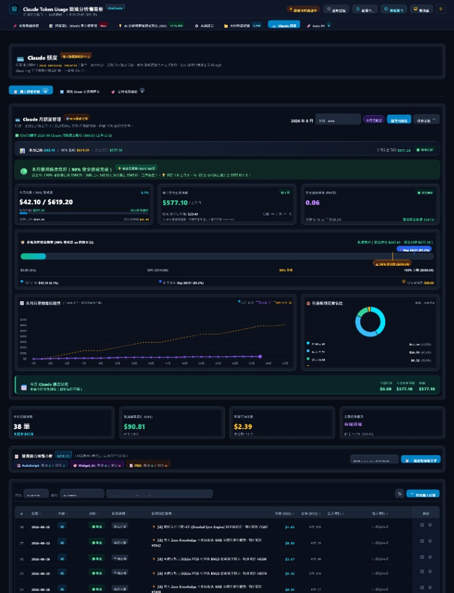Viewport: 454px width, 593px height.
Task: Click the blue button in the filter chips panel
Action: (421, 460)
